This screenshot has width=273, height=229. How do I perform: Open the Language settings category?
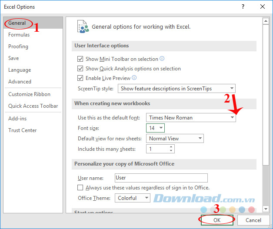click(33, 70)
